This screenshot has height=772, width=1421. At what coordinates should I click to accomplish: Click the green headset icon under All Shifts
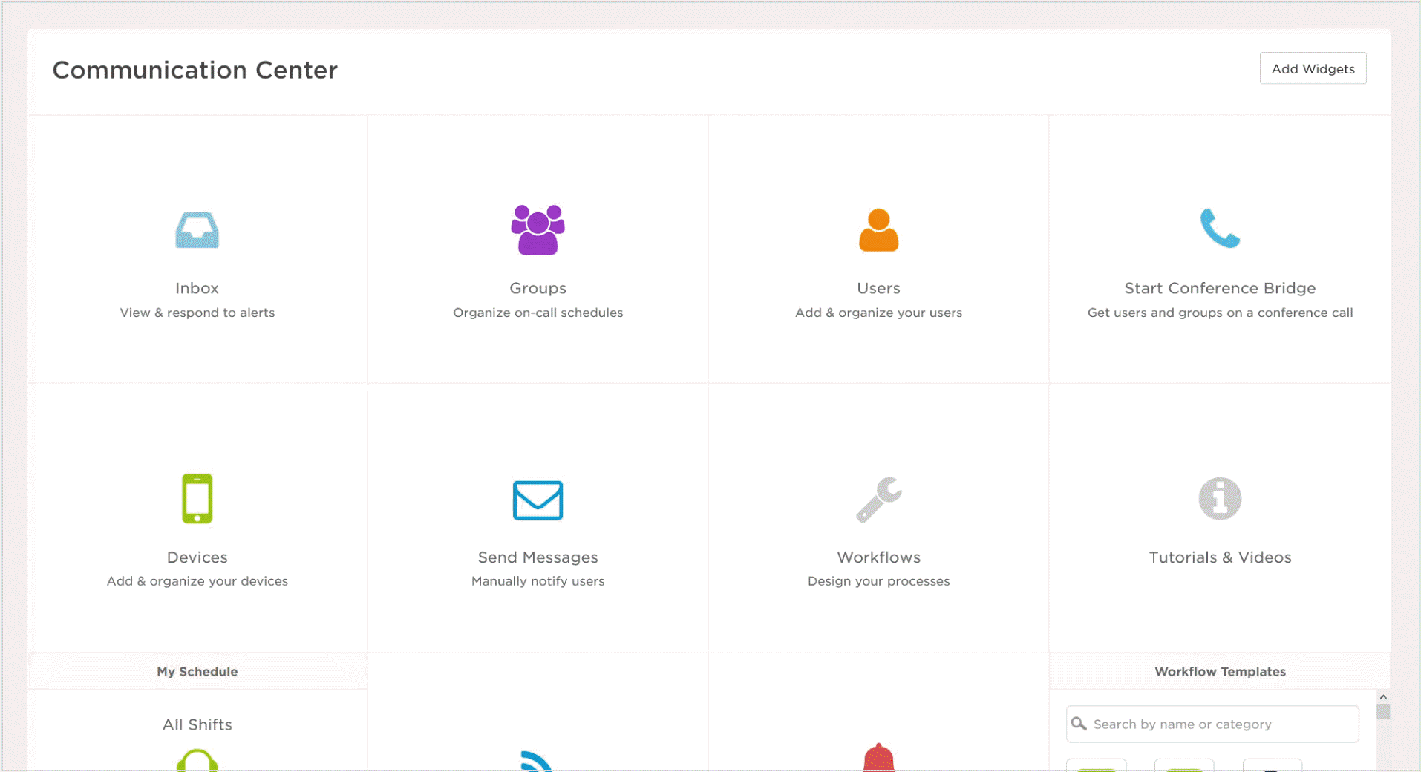197,761
